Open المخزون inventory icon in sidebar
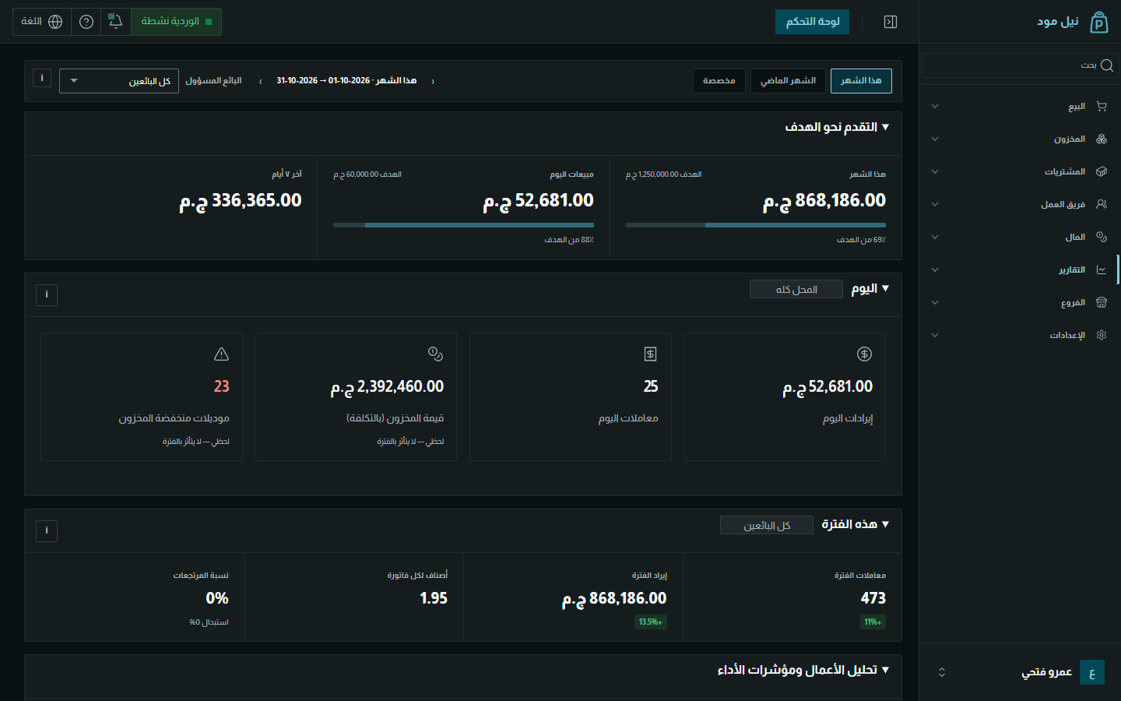This screenshot has width=1121, height=701. (1102, 139)
